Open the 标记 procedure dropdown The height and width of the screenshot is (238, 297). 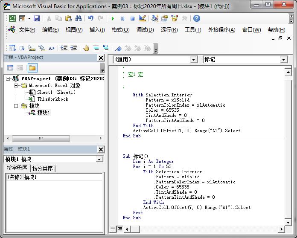pos(283,60)
